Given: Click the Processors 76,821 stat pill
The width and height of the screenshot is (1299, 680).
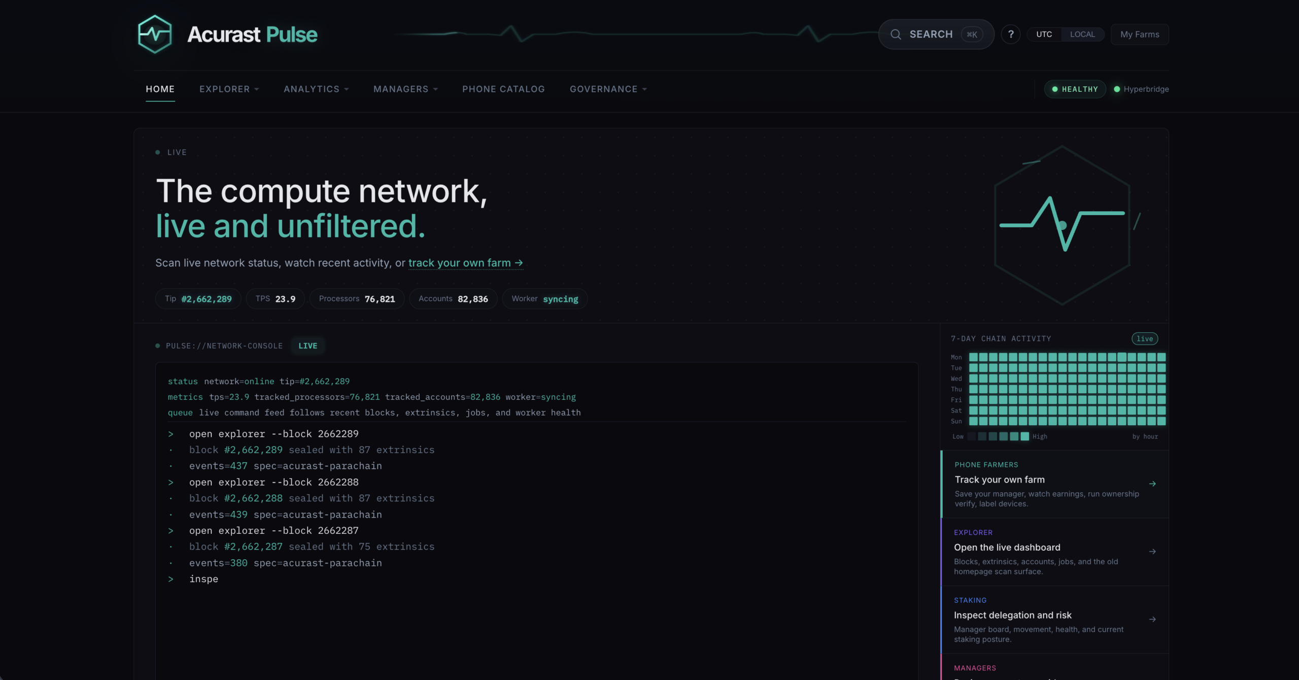Looking at the screenshot, I should coord(357,298).
